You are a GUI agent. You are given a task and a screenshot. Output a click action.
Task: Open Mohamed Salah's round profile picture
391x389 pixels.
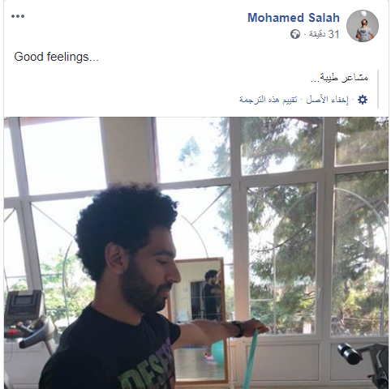pyautogui.click(x=363, y=26)
